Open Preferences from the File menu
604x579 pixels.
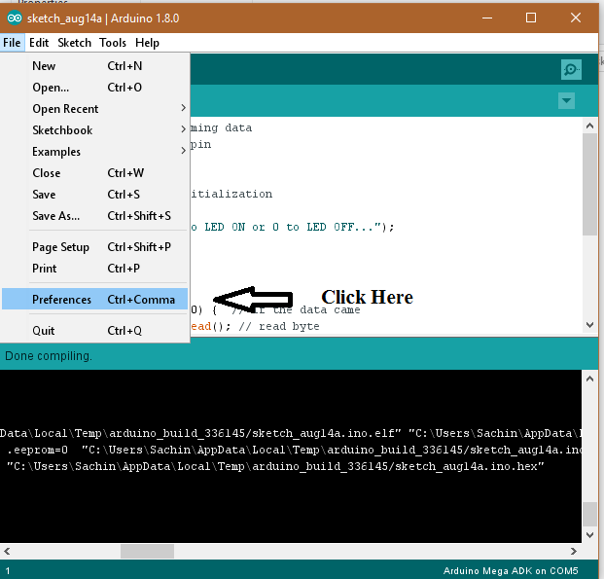[x=94, y=299]
